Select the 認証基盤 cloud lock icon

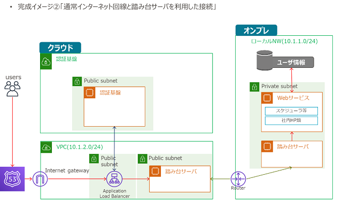click(46, 61)
